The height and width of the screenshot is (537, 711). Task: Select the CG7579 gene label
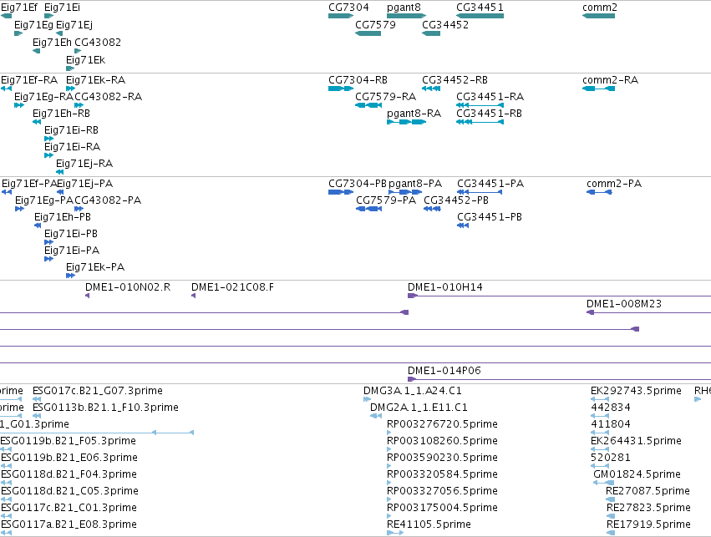click(375, 25)
